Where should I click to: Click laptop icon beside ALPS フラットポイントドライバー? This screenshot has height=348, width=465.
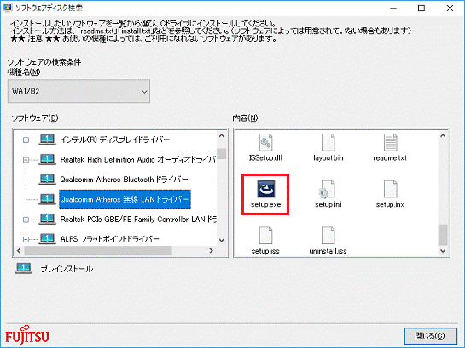pos(47,238)
